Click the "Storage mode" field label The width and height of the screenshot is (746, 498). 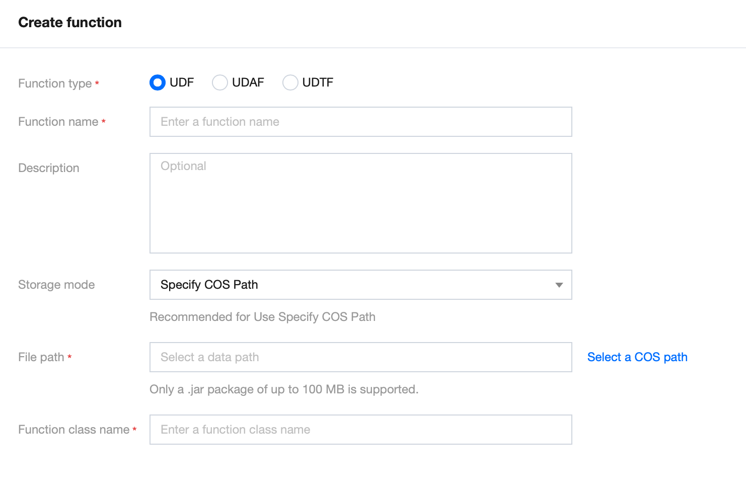(x=56, y=285)
